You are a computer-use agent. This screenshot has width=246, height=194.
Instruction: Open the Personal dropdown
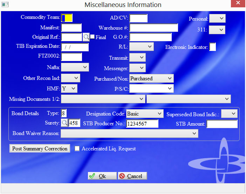pyautogui.click(x=218, y=18)
